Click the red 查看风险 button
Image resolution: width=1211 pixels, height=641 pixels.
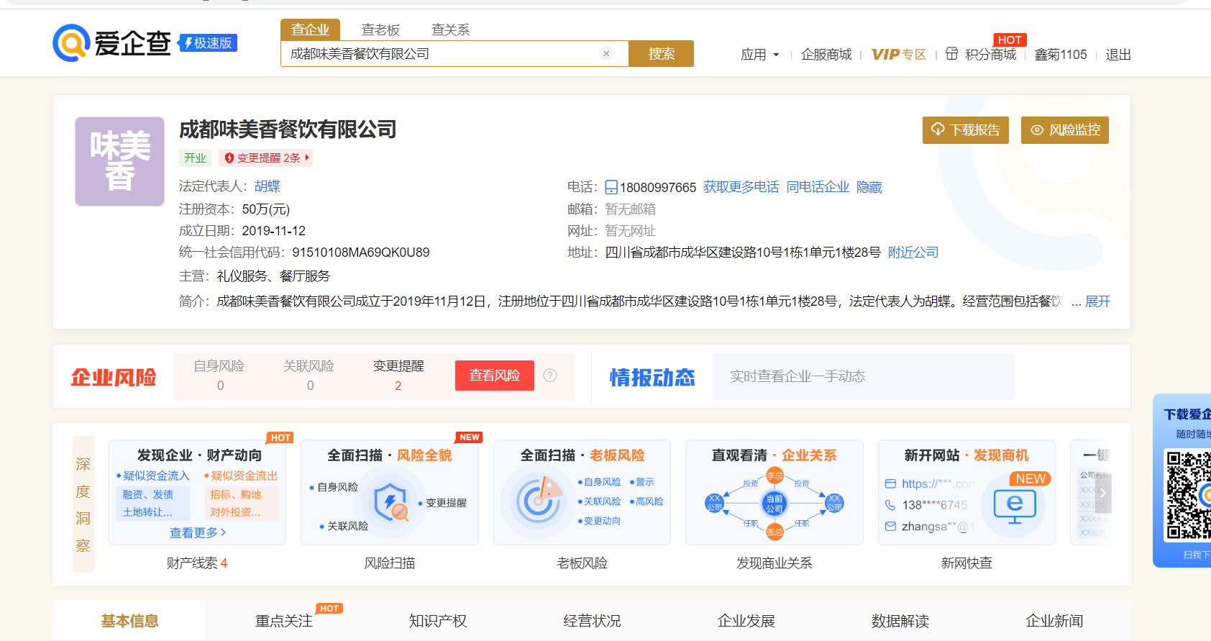pos(495,376)
